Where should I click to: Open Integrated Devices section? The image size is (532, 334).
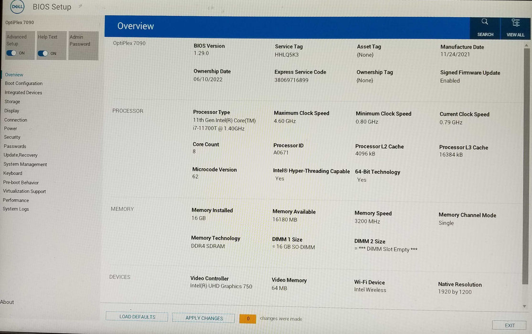[23, 93]
